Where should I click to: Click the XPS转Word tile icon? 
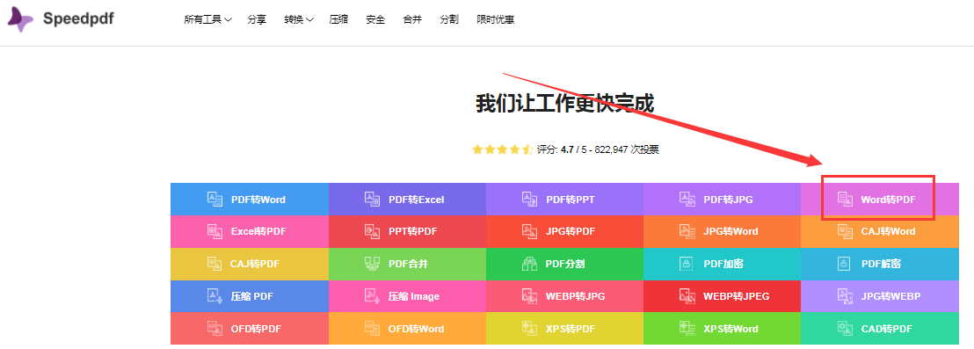687,329
